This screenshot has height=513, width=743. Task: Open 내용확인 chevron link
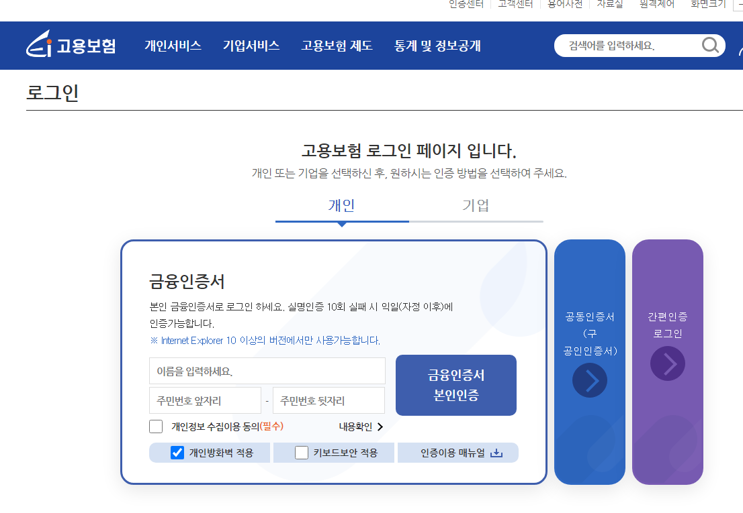(x=361, y=427)
